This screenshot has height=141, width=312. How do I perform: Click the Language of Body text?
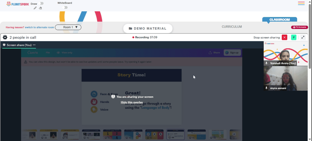155,108
